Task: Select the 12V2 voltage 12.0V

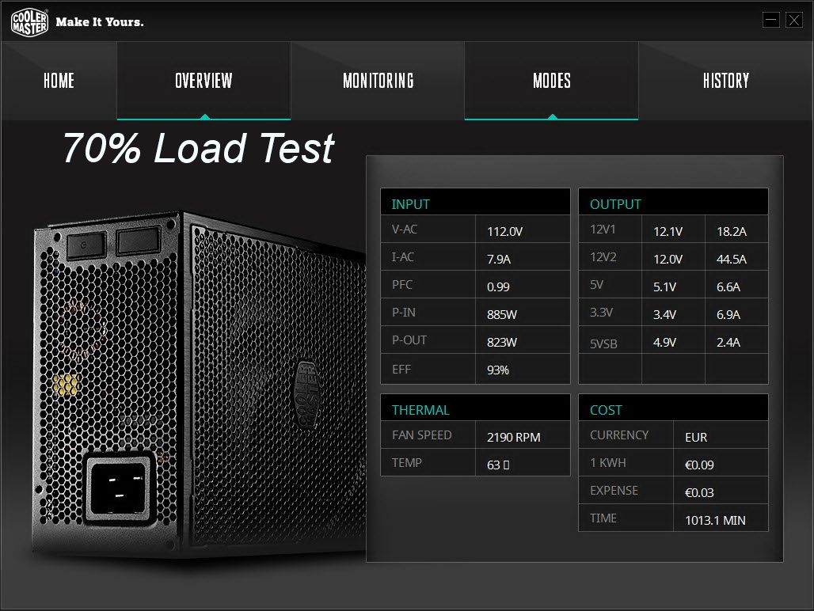Action: (668, 259)
